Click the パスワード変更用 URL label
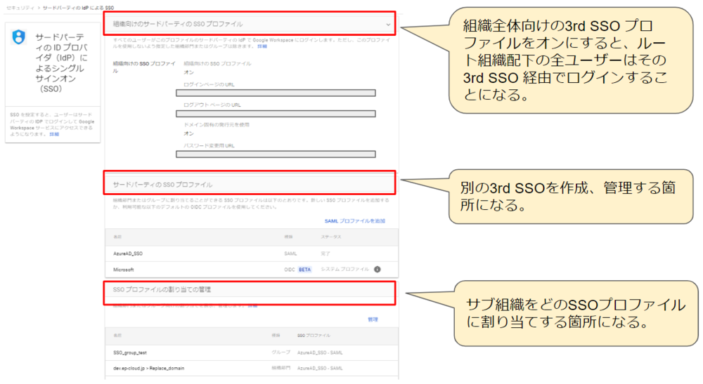 [209, 146]
